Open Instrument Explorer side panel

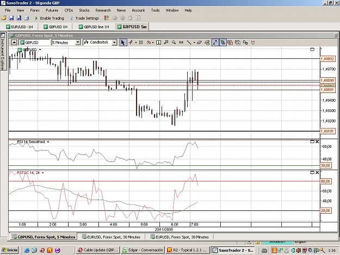[x=3, y=52]
